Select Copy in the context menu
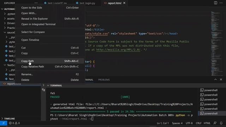This screenshot has width=226, height=127. pyautogui.click(x=50, y=53)
